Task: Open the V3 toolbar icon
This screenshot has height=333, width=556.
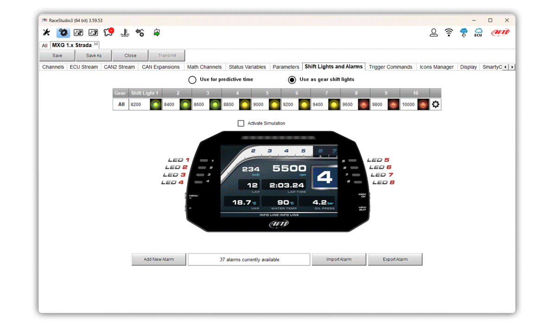Action: pyautogui.click(x=93, y=32)
